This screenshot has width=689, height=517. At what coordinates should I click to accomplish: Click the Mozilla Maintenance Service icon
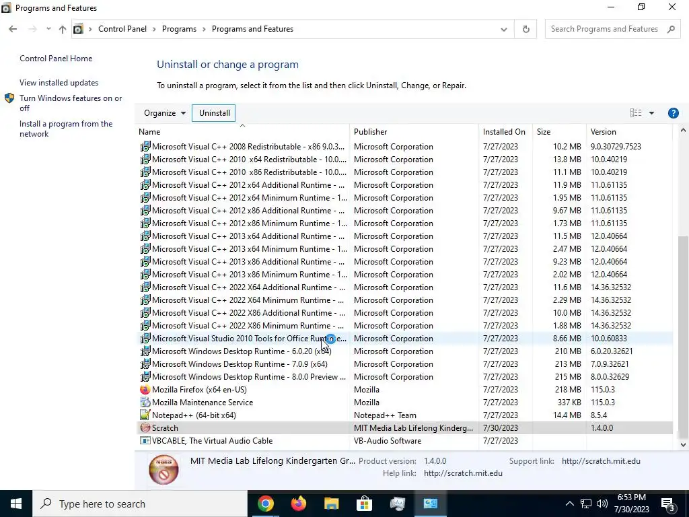click(145, 403)
